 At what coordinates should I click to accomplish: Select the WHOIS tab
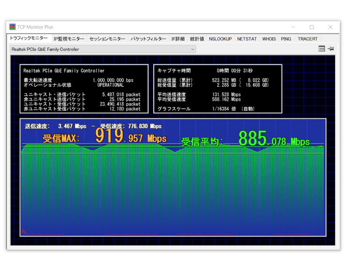click(x=269, y=39)
